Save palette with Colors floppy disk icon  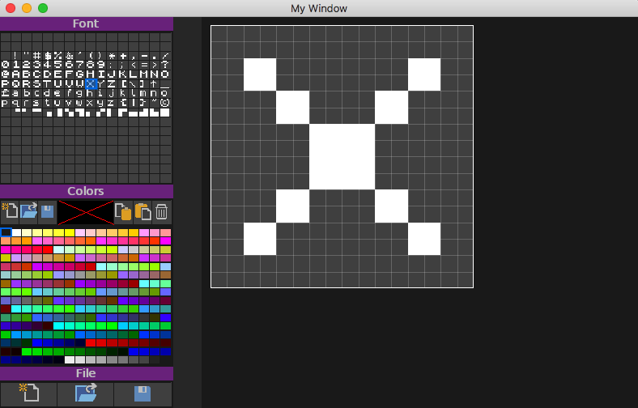click(x=48, y=212)
